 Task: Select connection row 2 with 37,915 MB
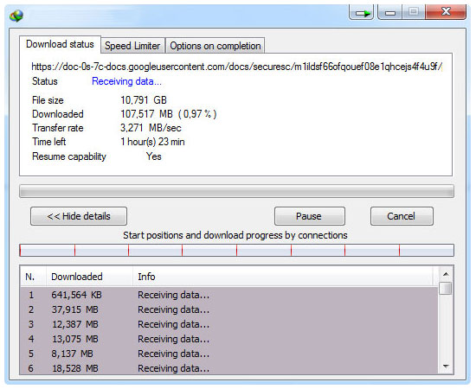pos(229,309)
